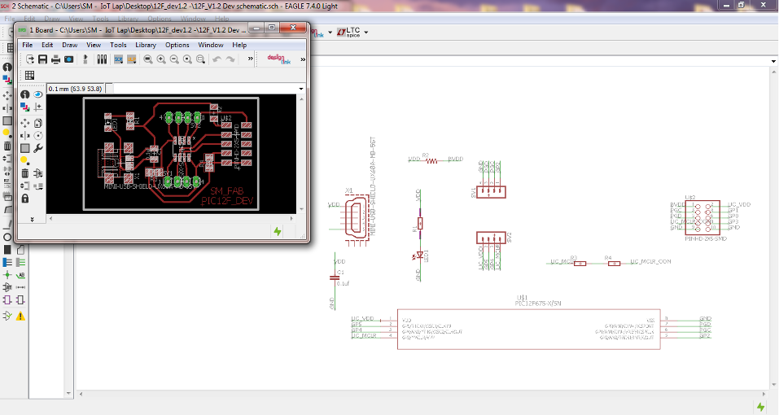The height and width of the screenshot is (415, 779).
Task: Click the designlink button in Board toolbar
Action: click(x=278, y=59)
